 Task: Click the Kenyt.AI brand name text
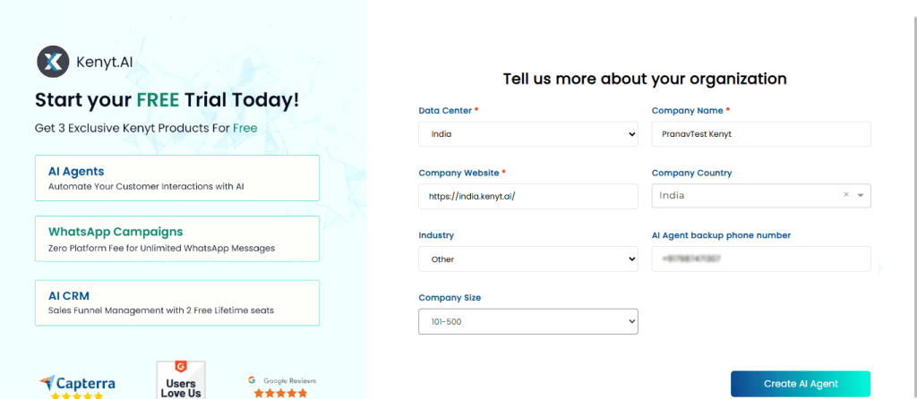click(x=105, y=62)
